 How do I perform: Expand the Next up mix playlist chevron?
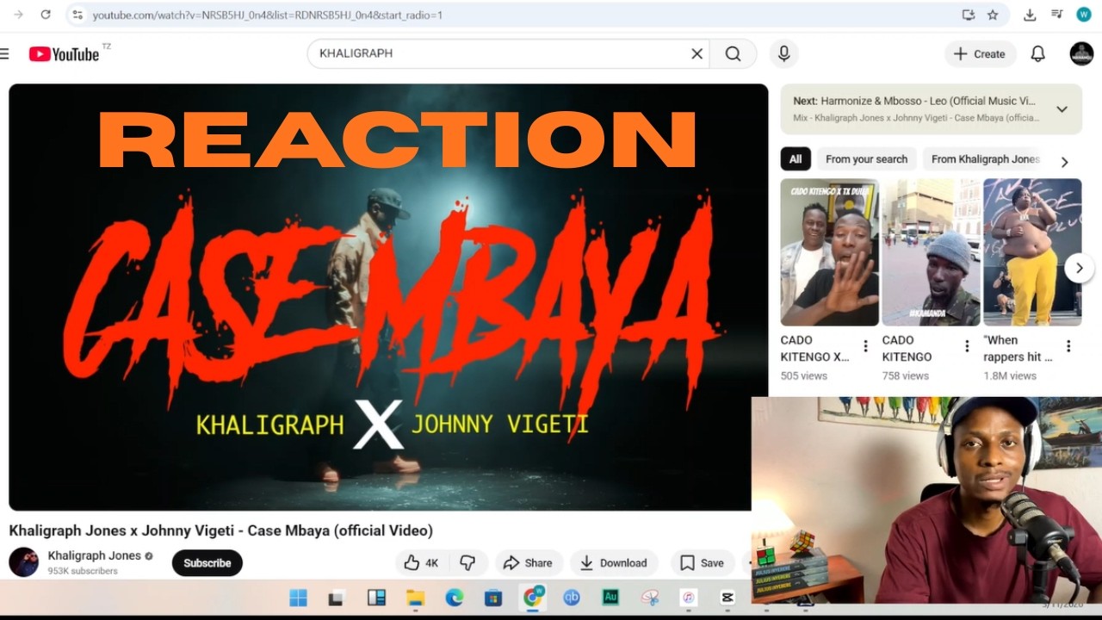point(1062,109)
